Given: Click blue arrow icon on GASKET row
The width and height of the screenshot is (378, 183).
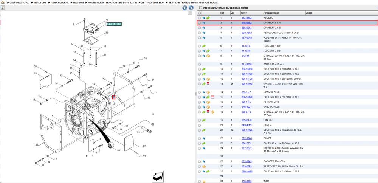Looking at the screenshot, I should (204, 161).
